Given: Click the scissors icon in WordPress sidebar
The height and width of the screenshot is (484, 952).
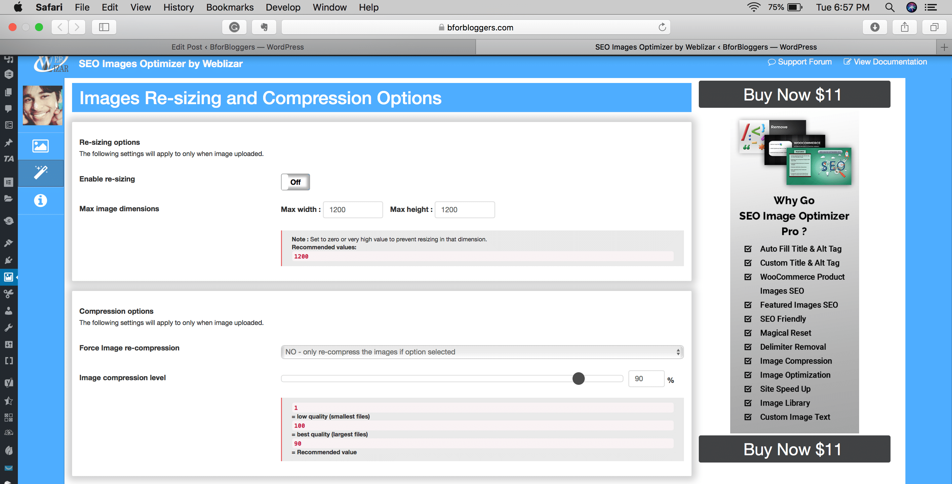Looking at the screenshot, I should point(9,294).
